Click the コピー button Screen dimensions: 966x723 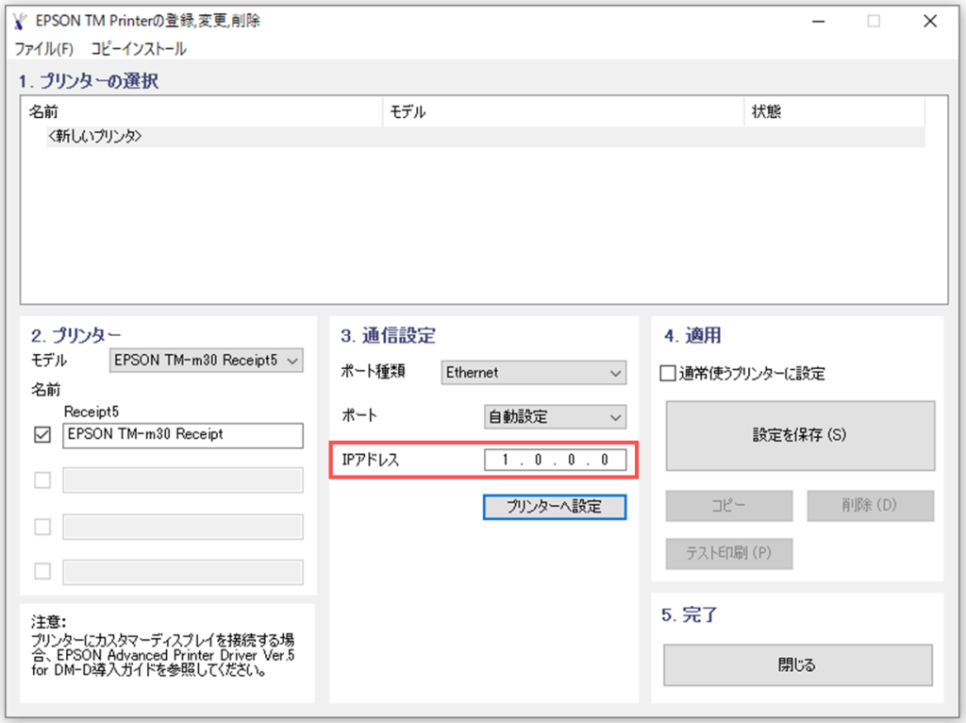click(729, 505)
